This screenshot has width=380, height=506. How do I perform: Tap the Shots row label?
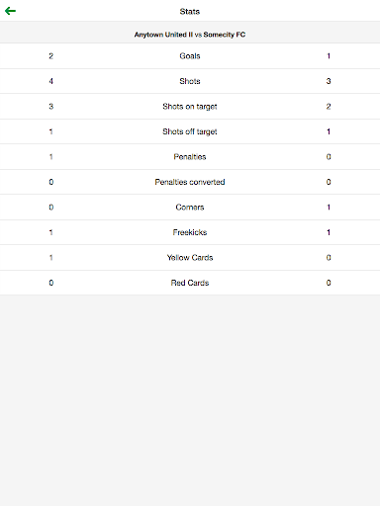pyautogui.click(x=190, y=81)
